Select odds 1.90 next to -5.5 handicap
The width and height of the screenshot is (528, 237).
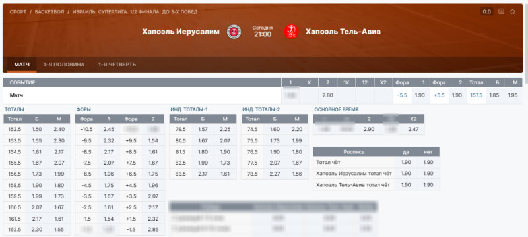pos(420,95)
